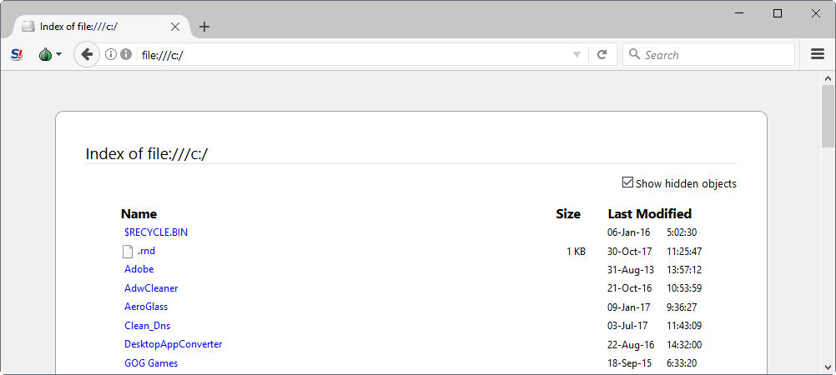Open the AdwCleaner folder link
The height and width of the screenshot is (375, 836).
coord(151,288)
